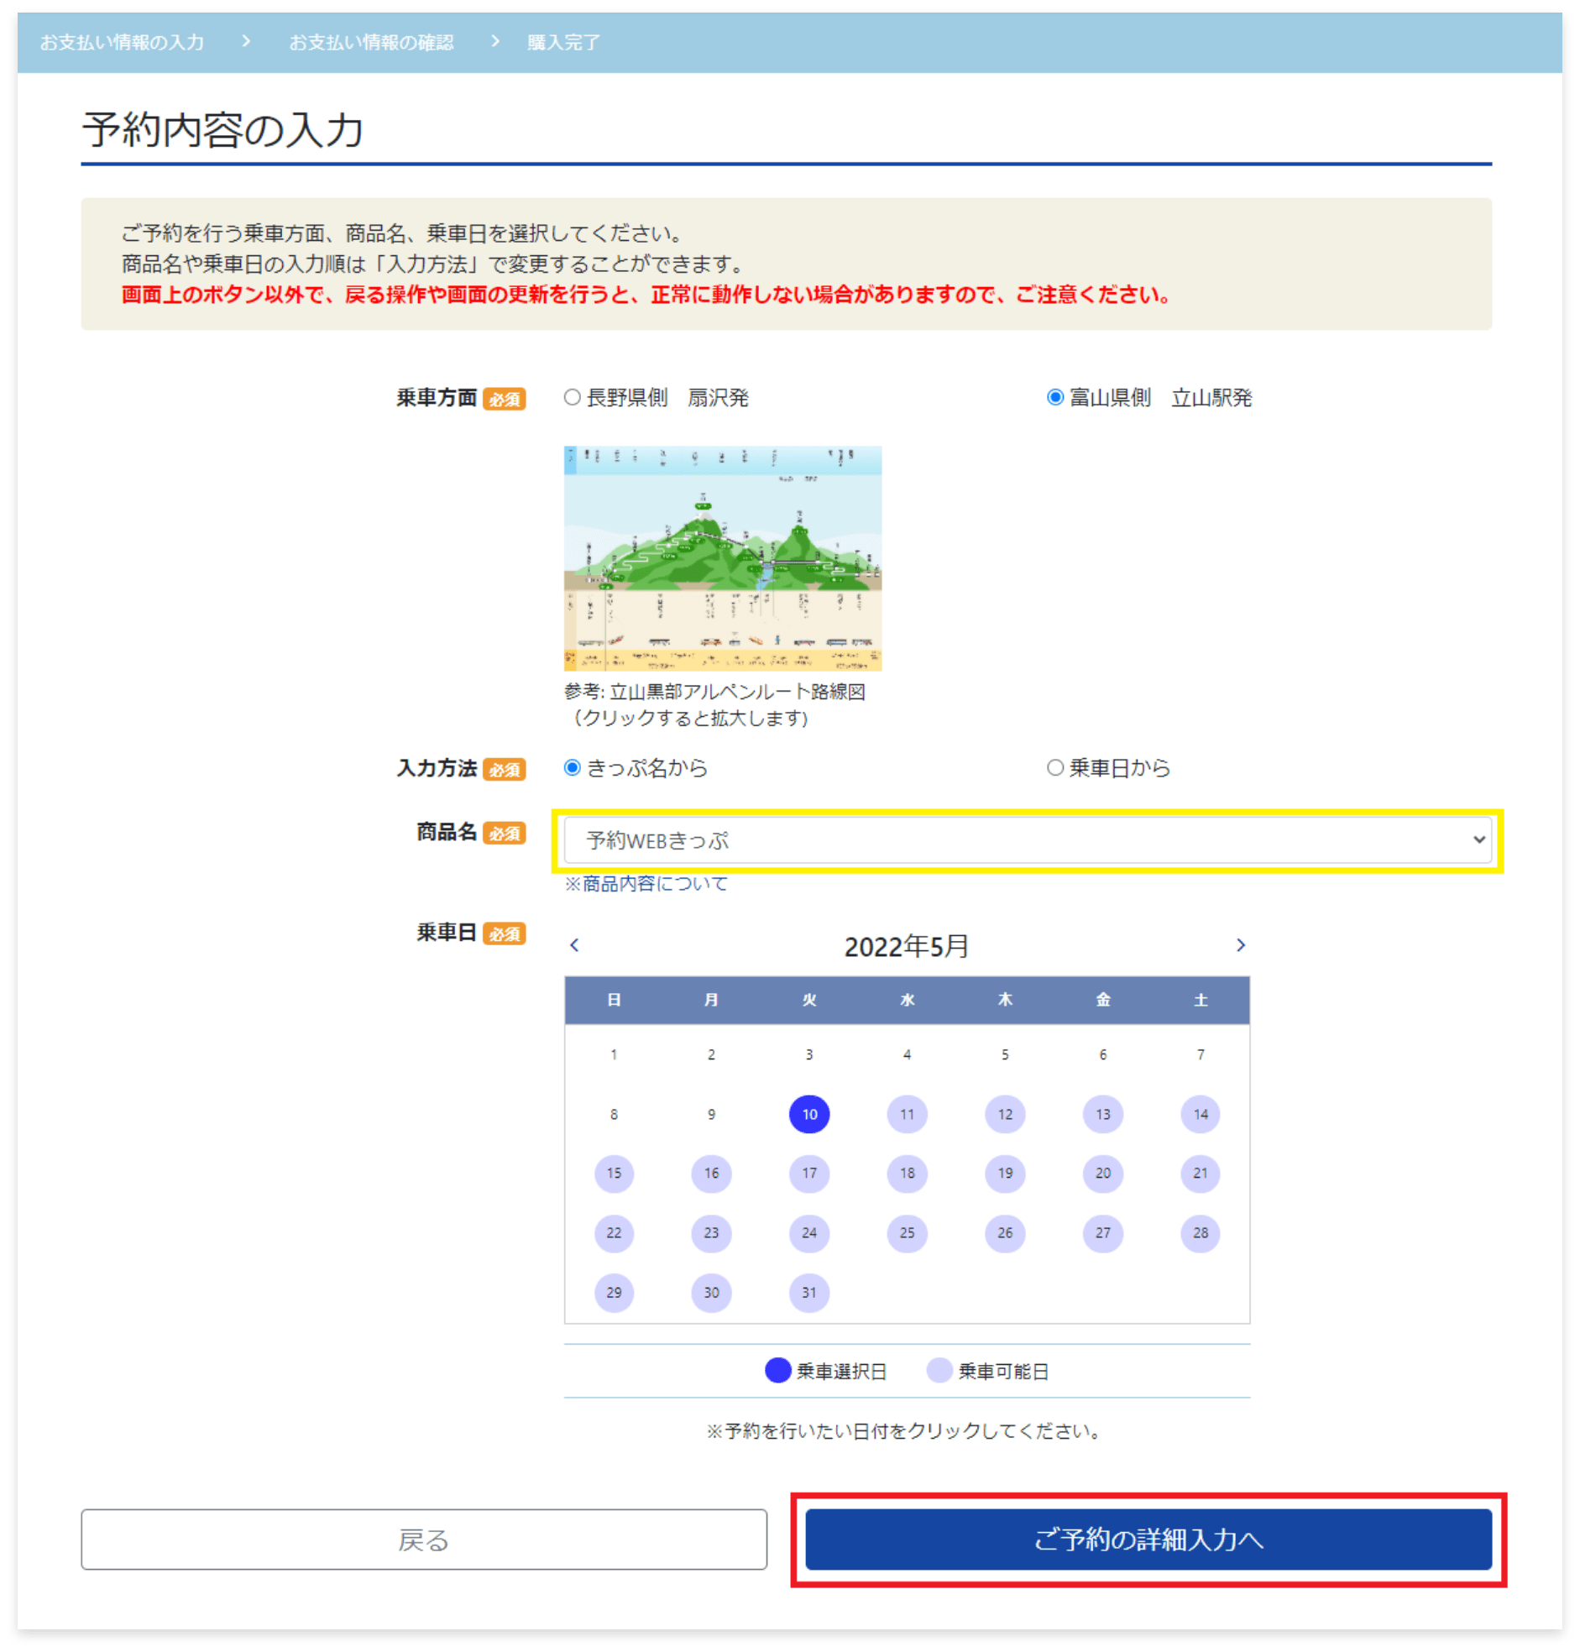Select May 31 on the calendar
This screenshot has height=1652, width=1580.
(809, 1293)
